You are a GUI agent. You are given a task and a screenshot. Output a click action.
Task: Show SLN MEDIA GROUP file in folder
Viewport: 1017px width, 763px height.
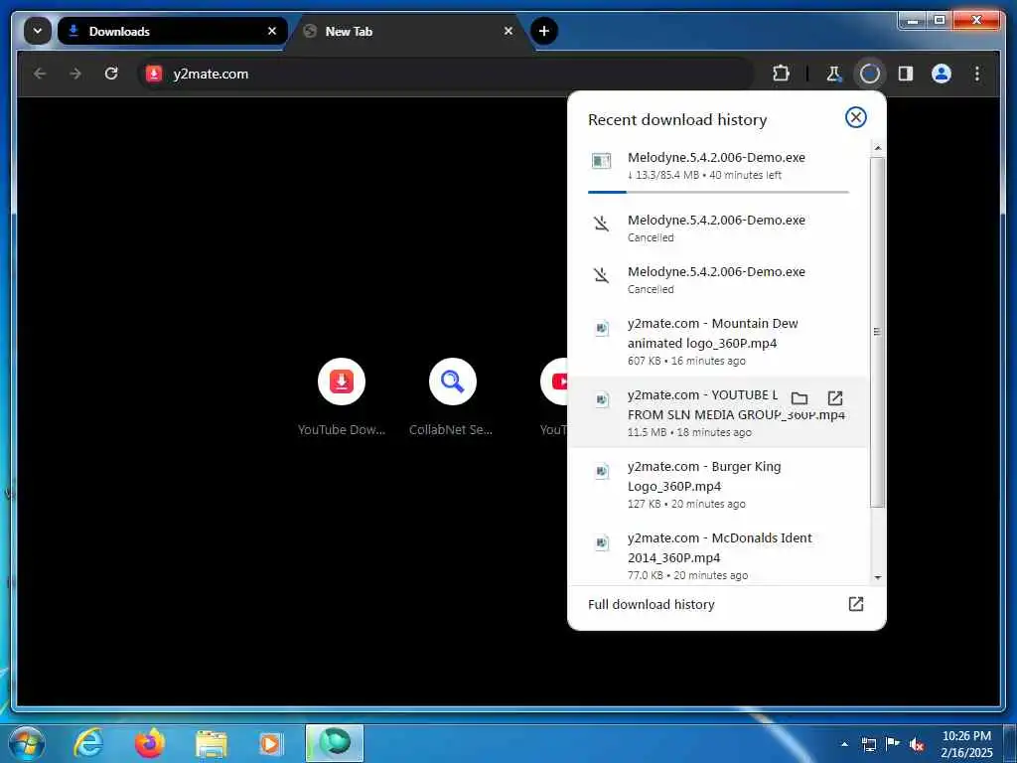tap(799, 398)
